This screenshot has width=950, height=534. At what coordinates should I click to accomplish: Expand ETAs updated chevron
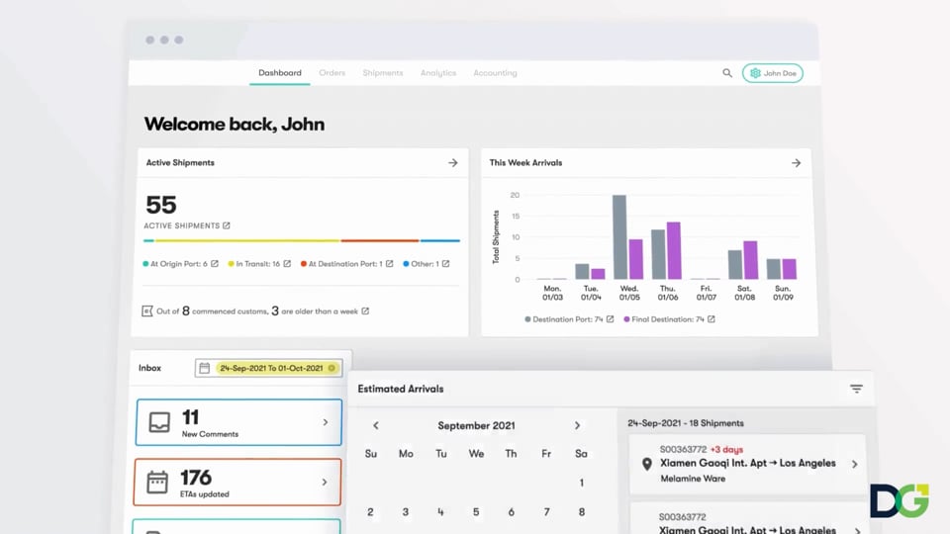(x=325, y=482)
